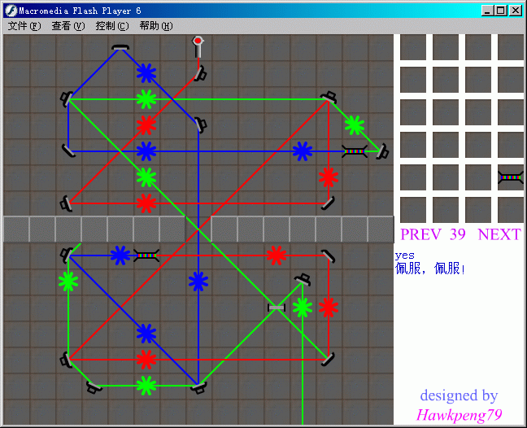Click the Hawkpeng79 designer name
The width and height of the screenshot is (527, 428).
pos(459,415)
